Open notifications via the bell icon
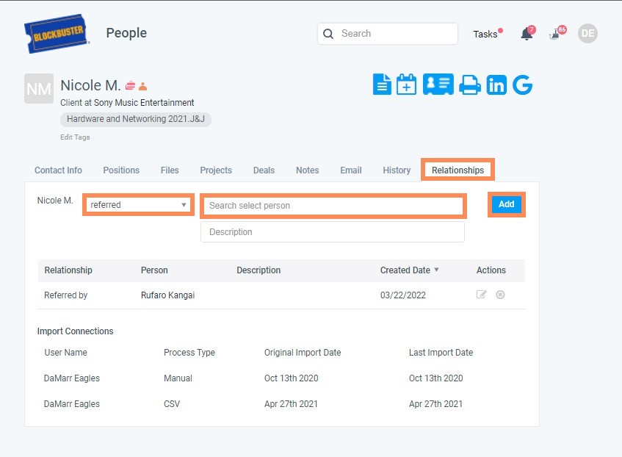 coord(526,34)
